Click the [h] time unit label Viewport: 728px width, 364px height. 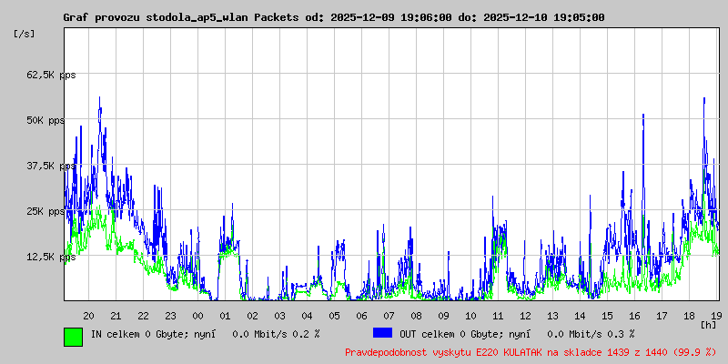click(708, 324)
